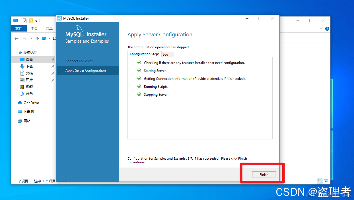354x200 pixels.
Task: Select the Configuration Steps tab
Action: click(x=145, y=54)
